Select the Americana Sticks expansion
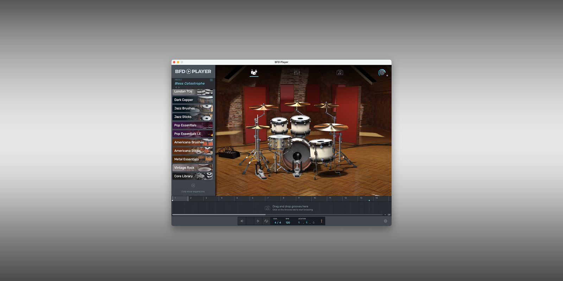563x281 pixels. point(192,151)
